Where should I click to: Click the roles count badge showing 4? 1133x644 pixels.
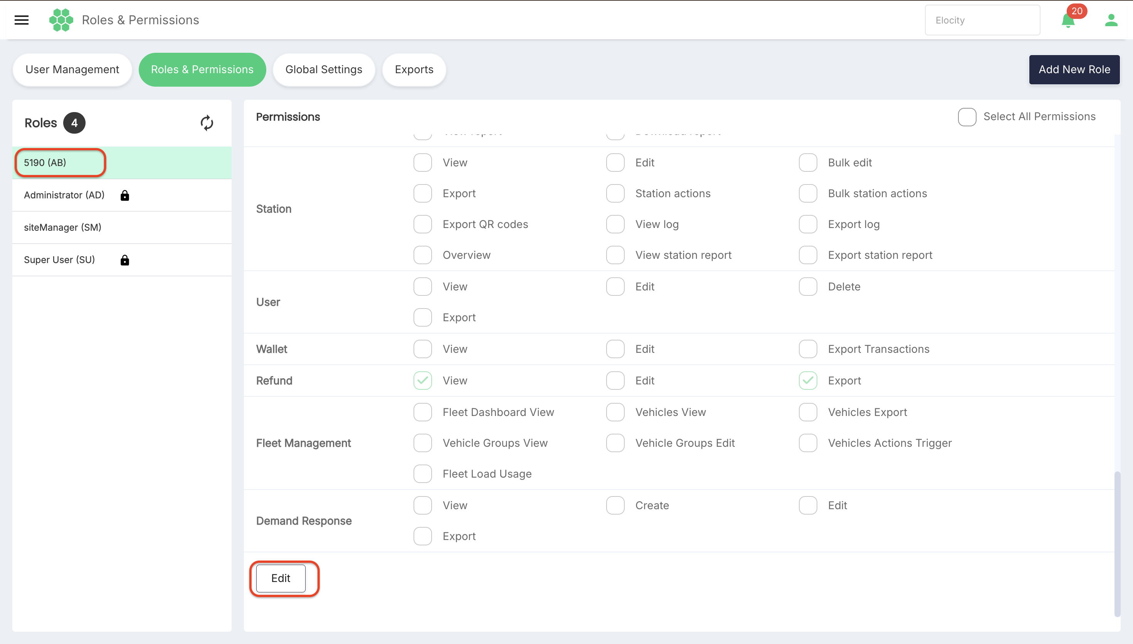click(74, 123)
